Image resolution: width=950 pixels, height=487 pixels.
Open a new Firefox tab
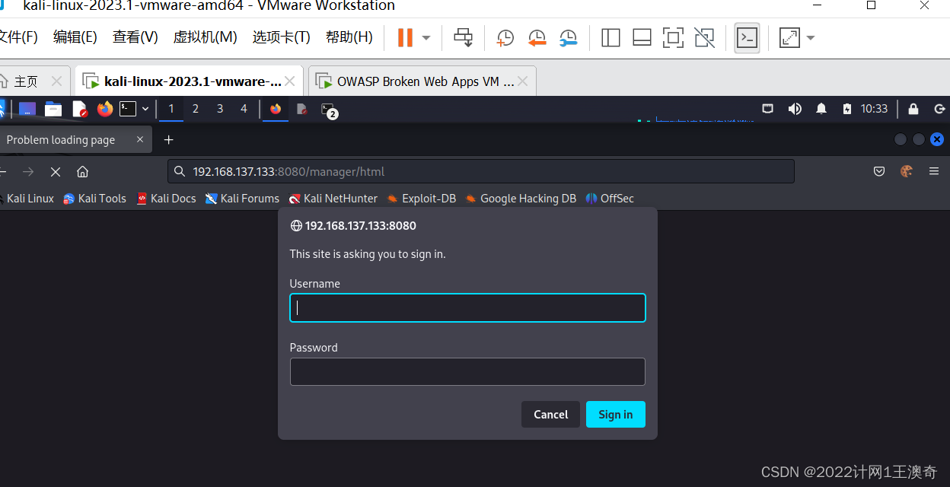point(169,139)
